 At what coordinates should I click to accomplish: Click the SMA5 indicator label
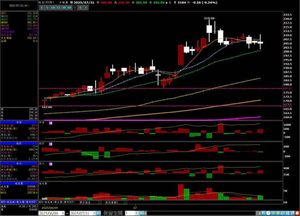point(3,13)
